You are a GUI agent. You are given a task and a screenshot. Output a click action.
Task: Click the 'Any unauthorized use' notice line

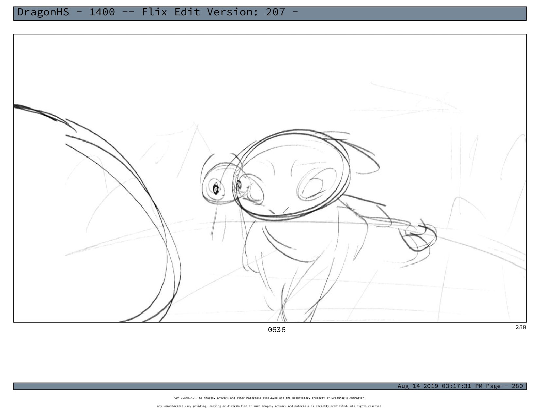pos(270,406)
